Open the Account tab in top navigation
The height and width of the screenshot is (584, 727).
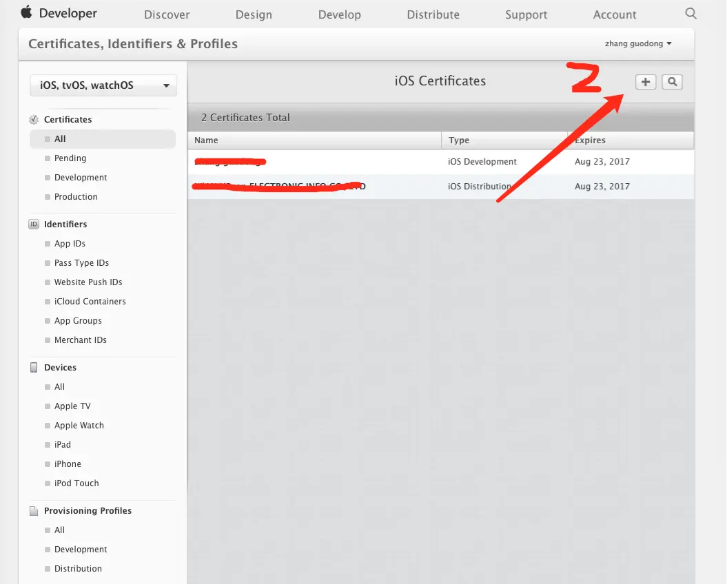coord(615,14)
